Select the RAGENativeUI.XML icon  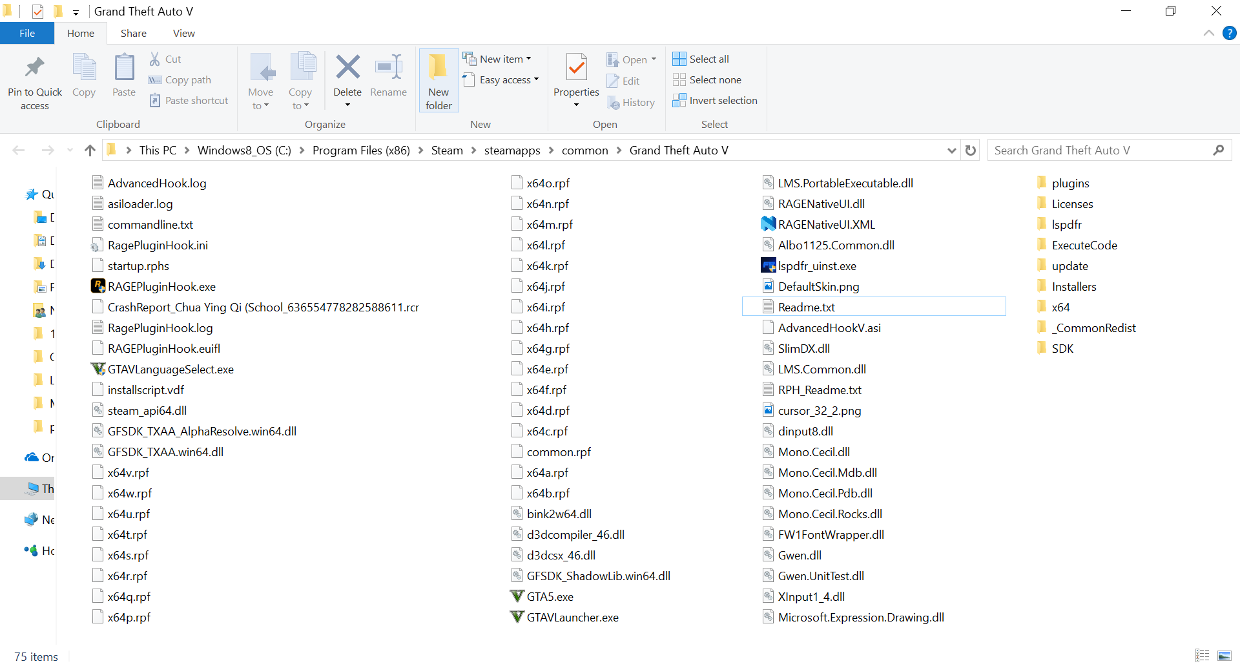768,224
